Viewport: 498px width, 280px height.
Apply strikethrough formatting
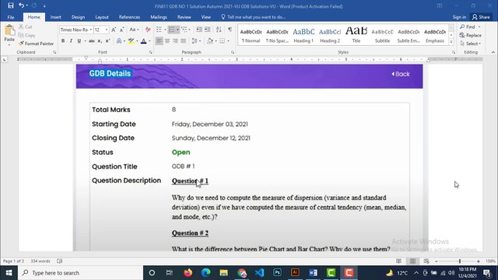coord(92,40)
